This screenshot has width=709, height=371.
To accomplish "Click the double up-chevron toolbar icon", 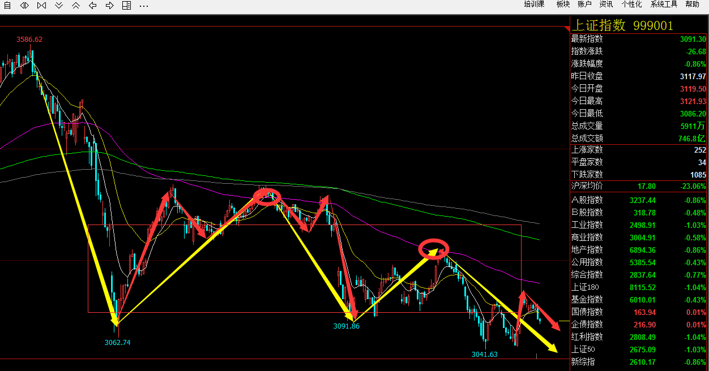I will 76,5.
